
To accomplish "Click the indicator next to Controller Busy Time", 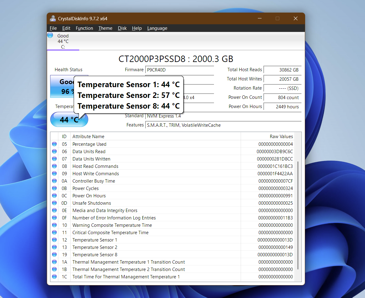I will pyautogui.click(x=54, y=180).
